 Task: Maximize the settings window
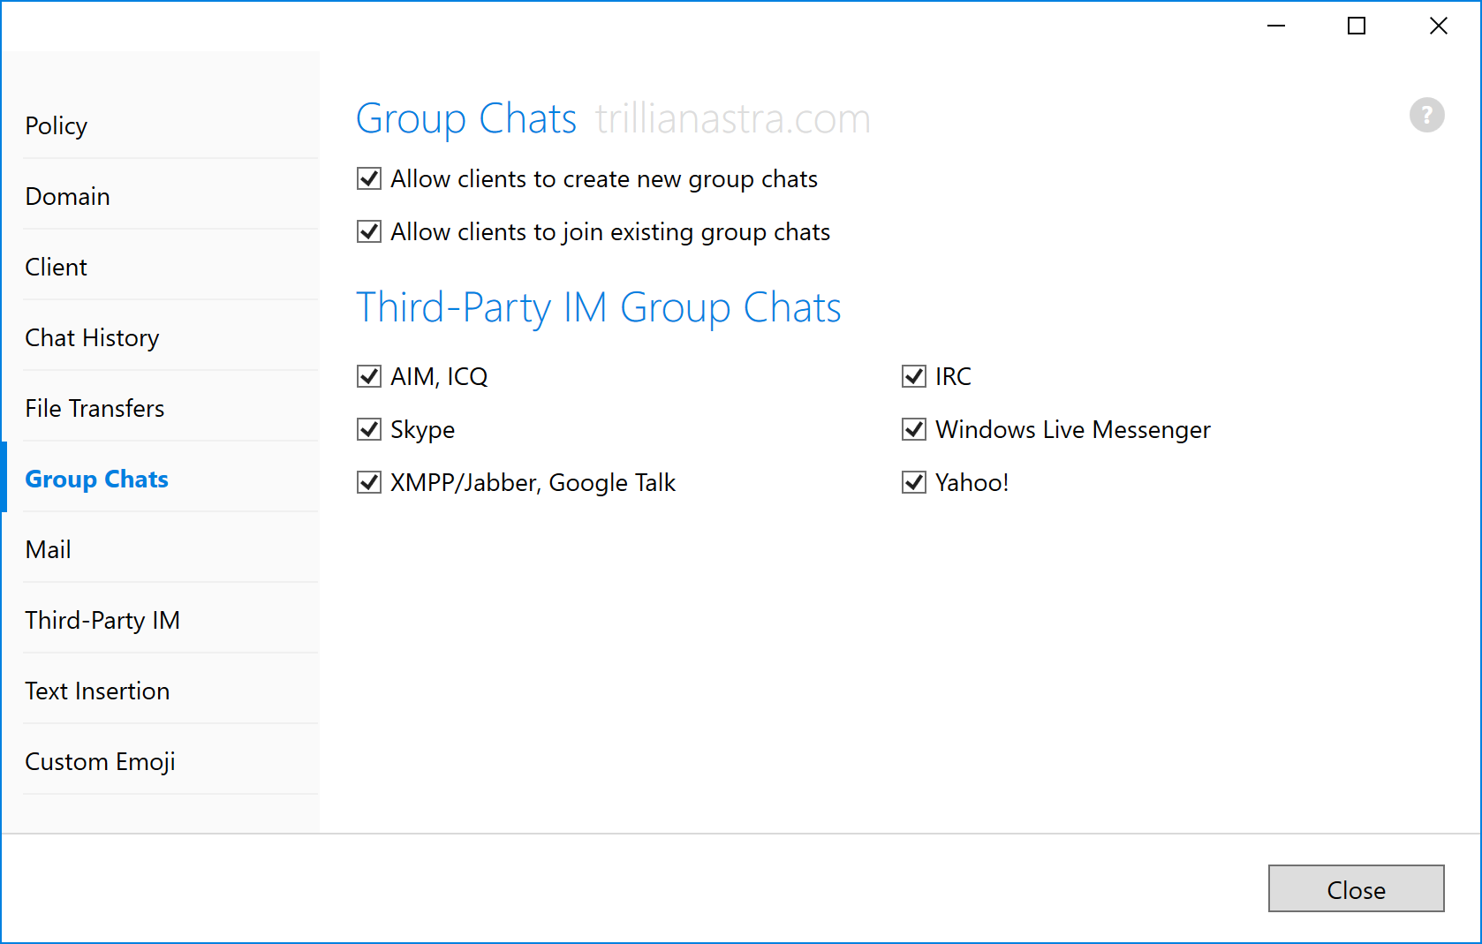(1357, 26)
